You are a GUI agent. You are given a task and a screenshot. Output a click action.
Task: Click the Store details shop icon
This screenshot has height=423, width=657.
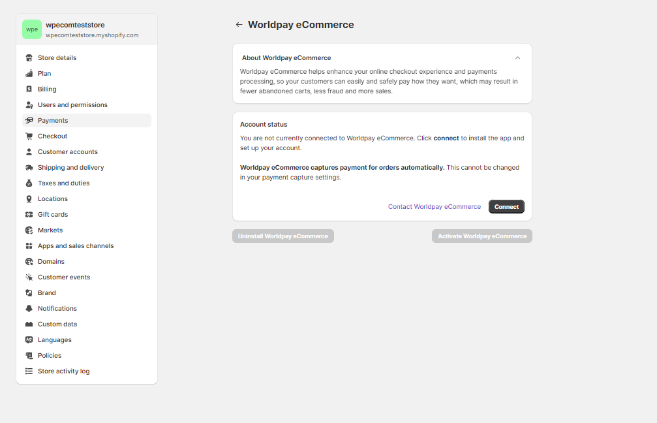[x=29, y=58]
